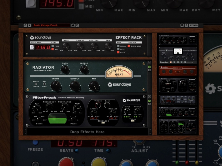Screen dimensions: 222x166
Task: Bypass the entire effect rack
Action: coord(193,25)
